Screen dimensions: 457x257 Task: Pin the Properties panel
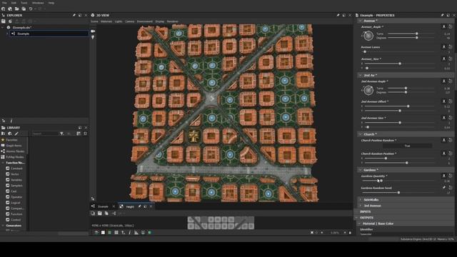[x=443, y=15]
